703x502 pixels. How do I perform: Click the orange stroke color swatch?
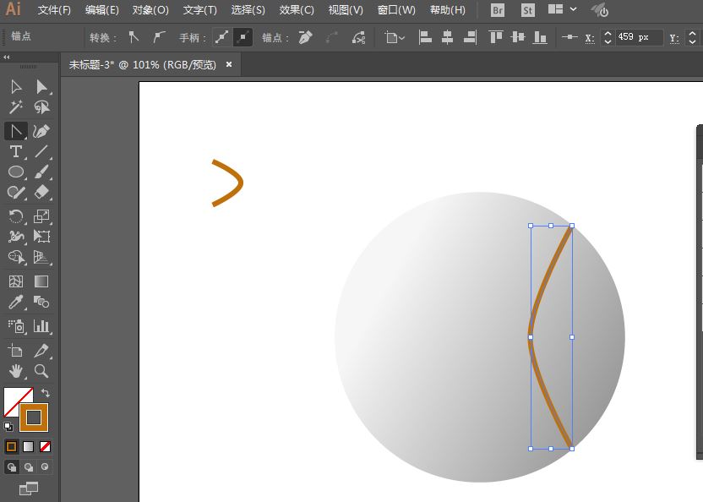(34, 417)
